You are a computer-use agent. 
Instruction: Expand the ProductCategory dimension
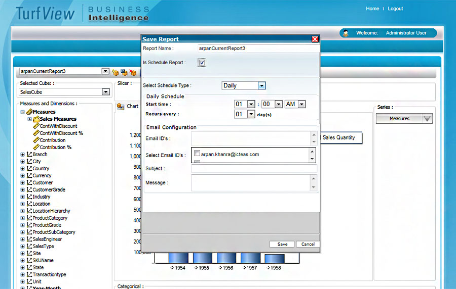22,218
